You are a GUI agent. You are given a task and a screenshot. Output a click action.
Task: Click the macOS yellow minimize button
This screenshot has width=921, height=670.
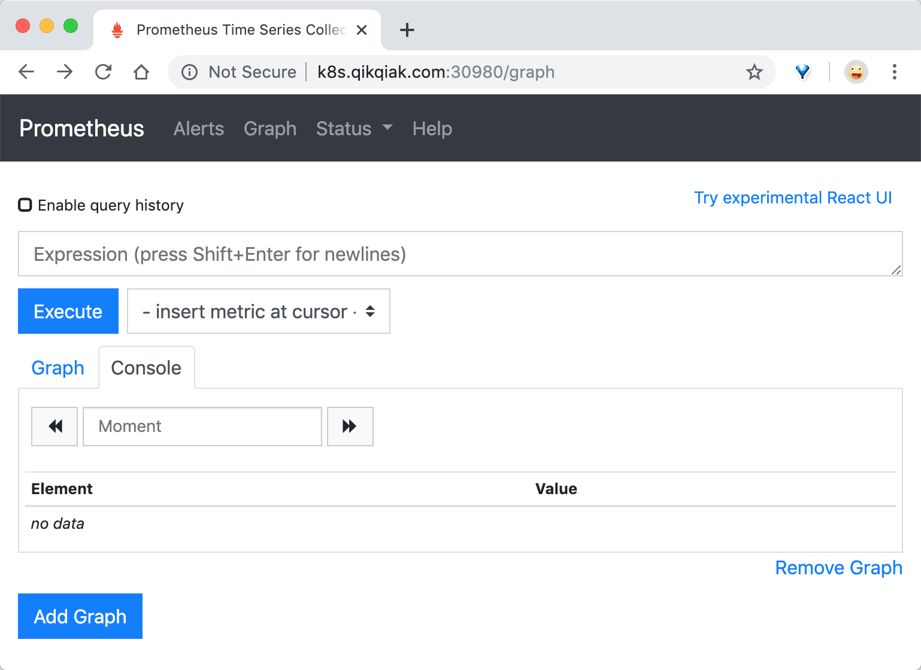(x=47, y=26)
